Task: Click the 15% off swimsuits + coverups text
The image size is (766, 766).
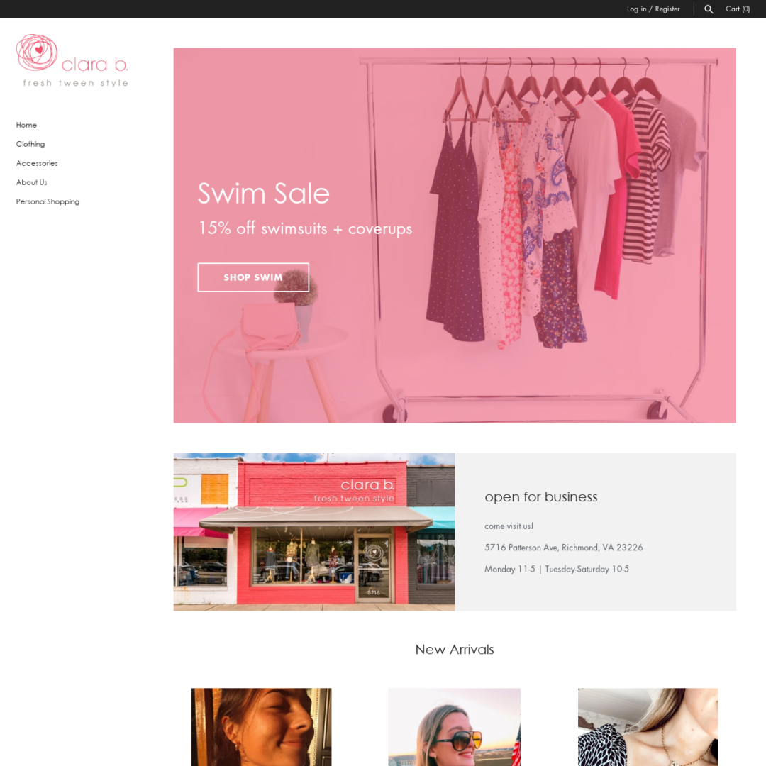Action: click(x=305, y=228)
